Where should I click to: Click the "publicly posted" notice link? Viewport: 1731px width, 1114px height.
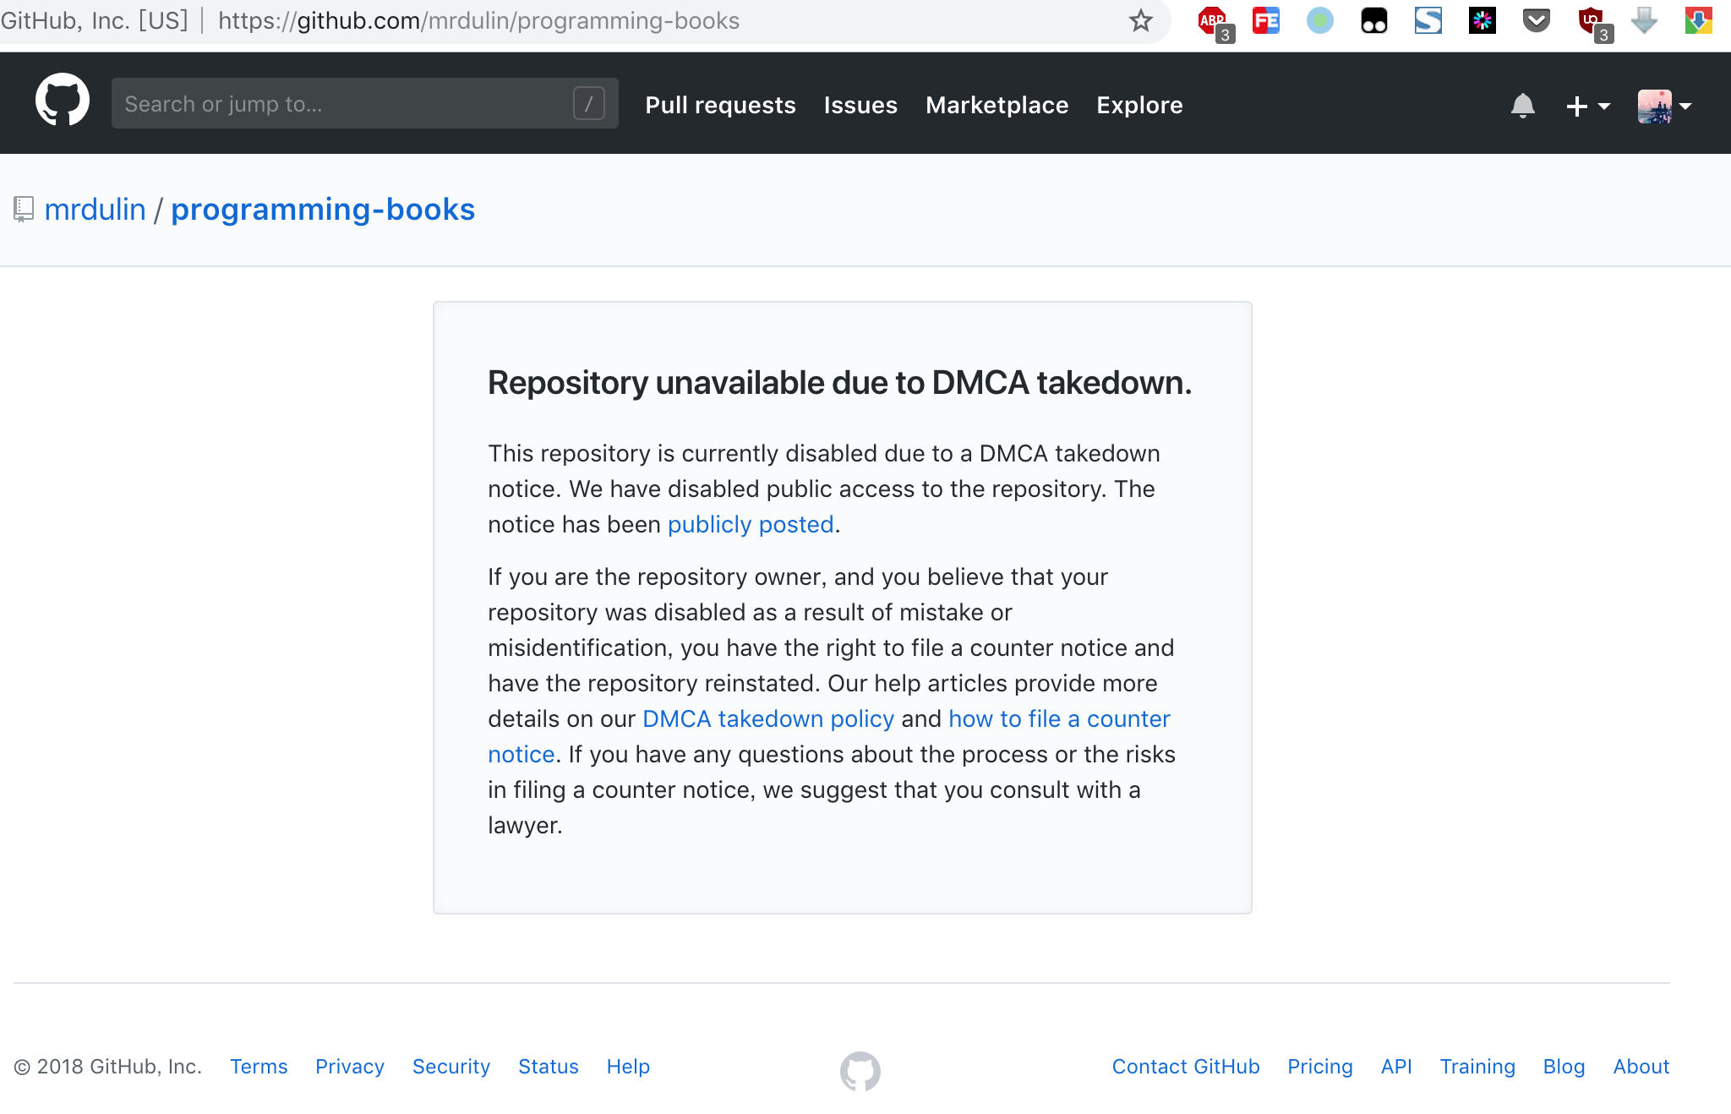[751, 524]
